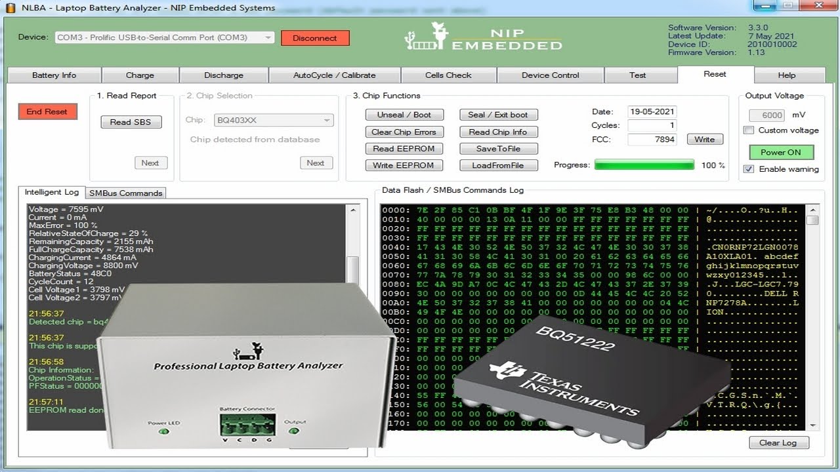
Task: Click the 'FullChargeCapacity = 7538 mAh' log line
Action: tap(91, 250)
